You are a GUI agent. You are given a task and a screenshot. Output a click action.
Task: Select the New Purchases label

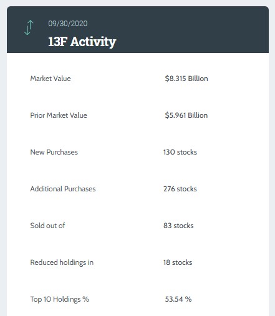[54, 152]
